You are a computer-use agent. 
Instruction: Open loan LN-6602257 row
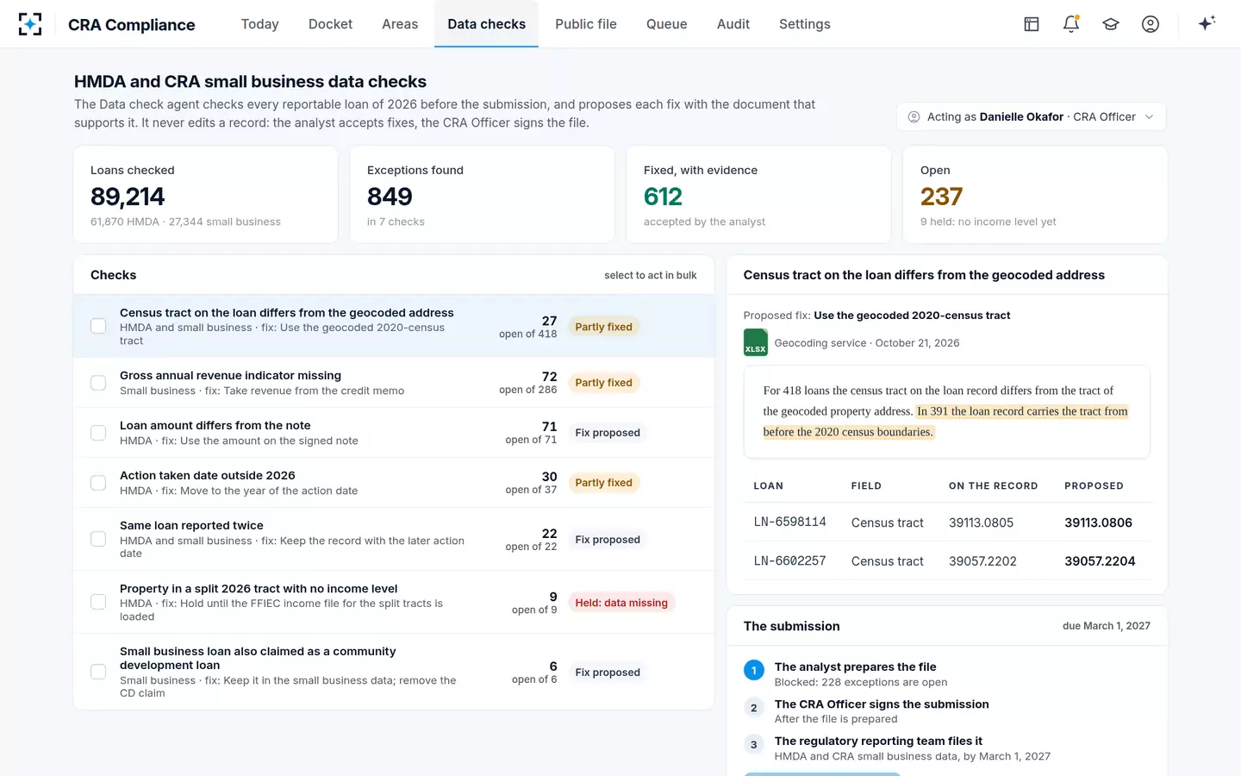pyautogui.click(x=946, y=561)
